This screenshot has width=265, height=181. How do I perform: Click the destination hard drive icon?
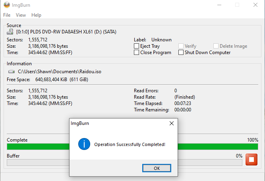(12, 72)
